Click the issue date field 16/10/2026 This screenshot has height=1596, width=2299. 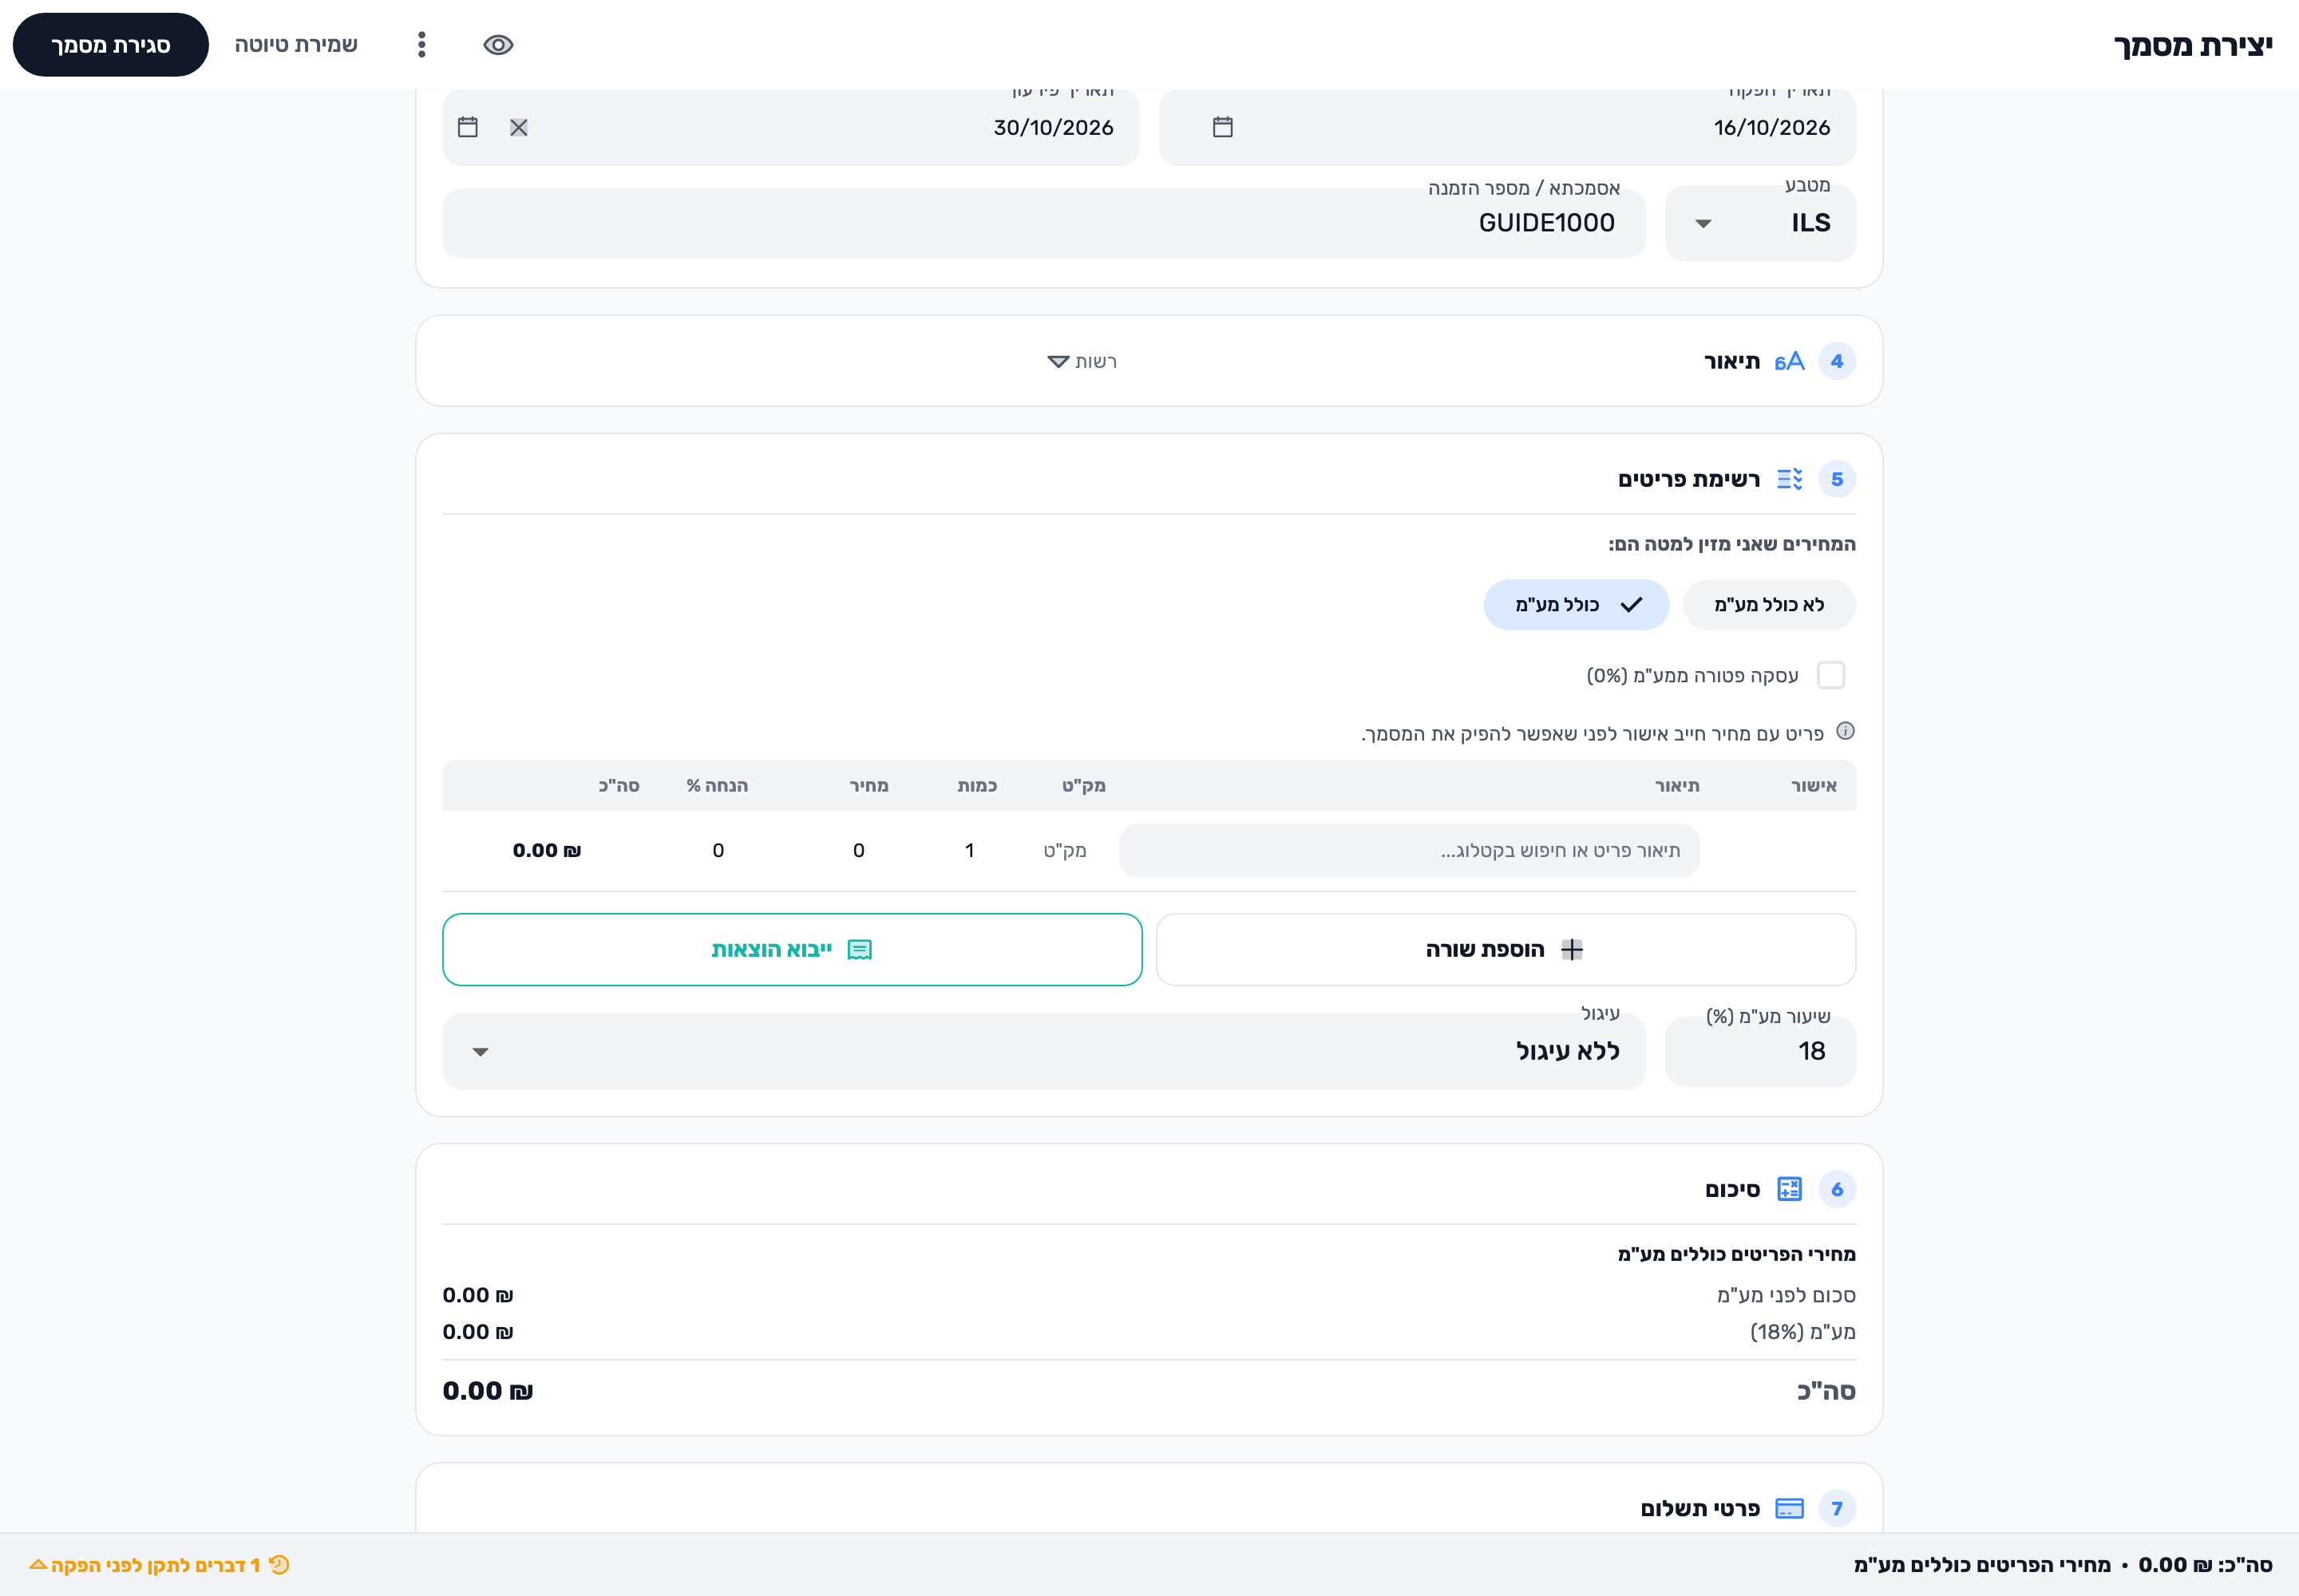point(1506,127)
